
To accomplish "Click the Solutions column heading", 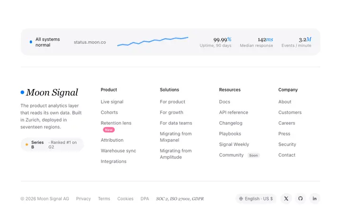I will coord(170,90).
